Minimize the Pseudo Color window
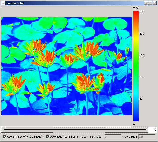The height and width of the screenshot is (142, 158). click(x=146, y=3)
